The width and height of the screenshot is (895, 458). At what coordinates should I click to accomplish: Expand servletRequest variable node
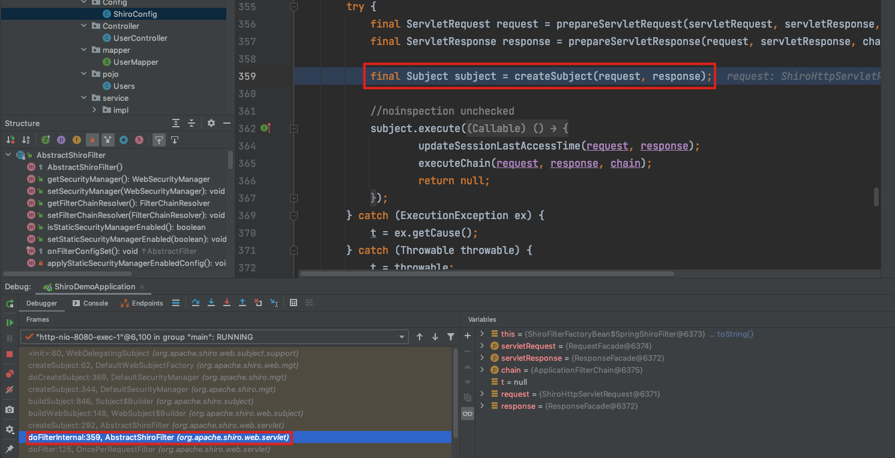pyautogui.click(x=482, y=346)
